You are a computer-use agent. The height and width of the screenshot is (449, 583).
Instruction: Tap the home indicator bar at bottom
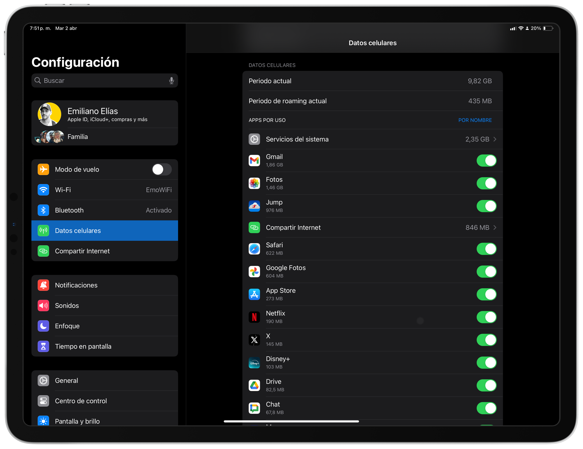tap(291, 421)
